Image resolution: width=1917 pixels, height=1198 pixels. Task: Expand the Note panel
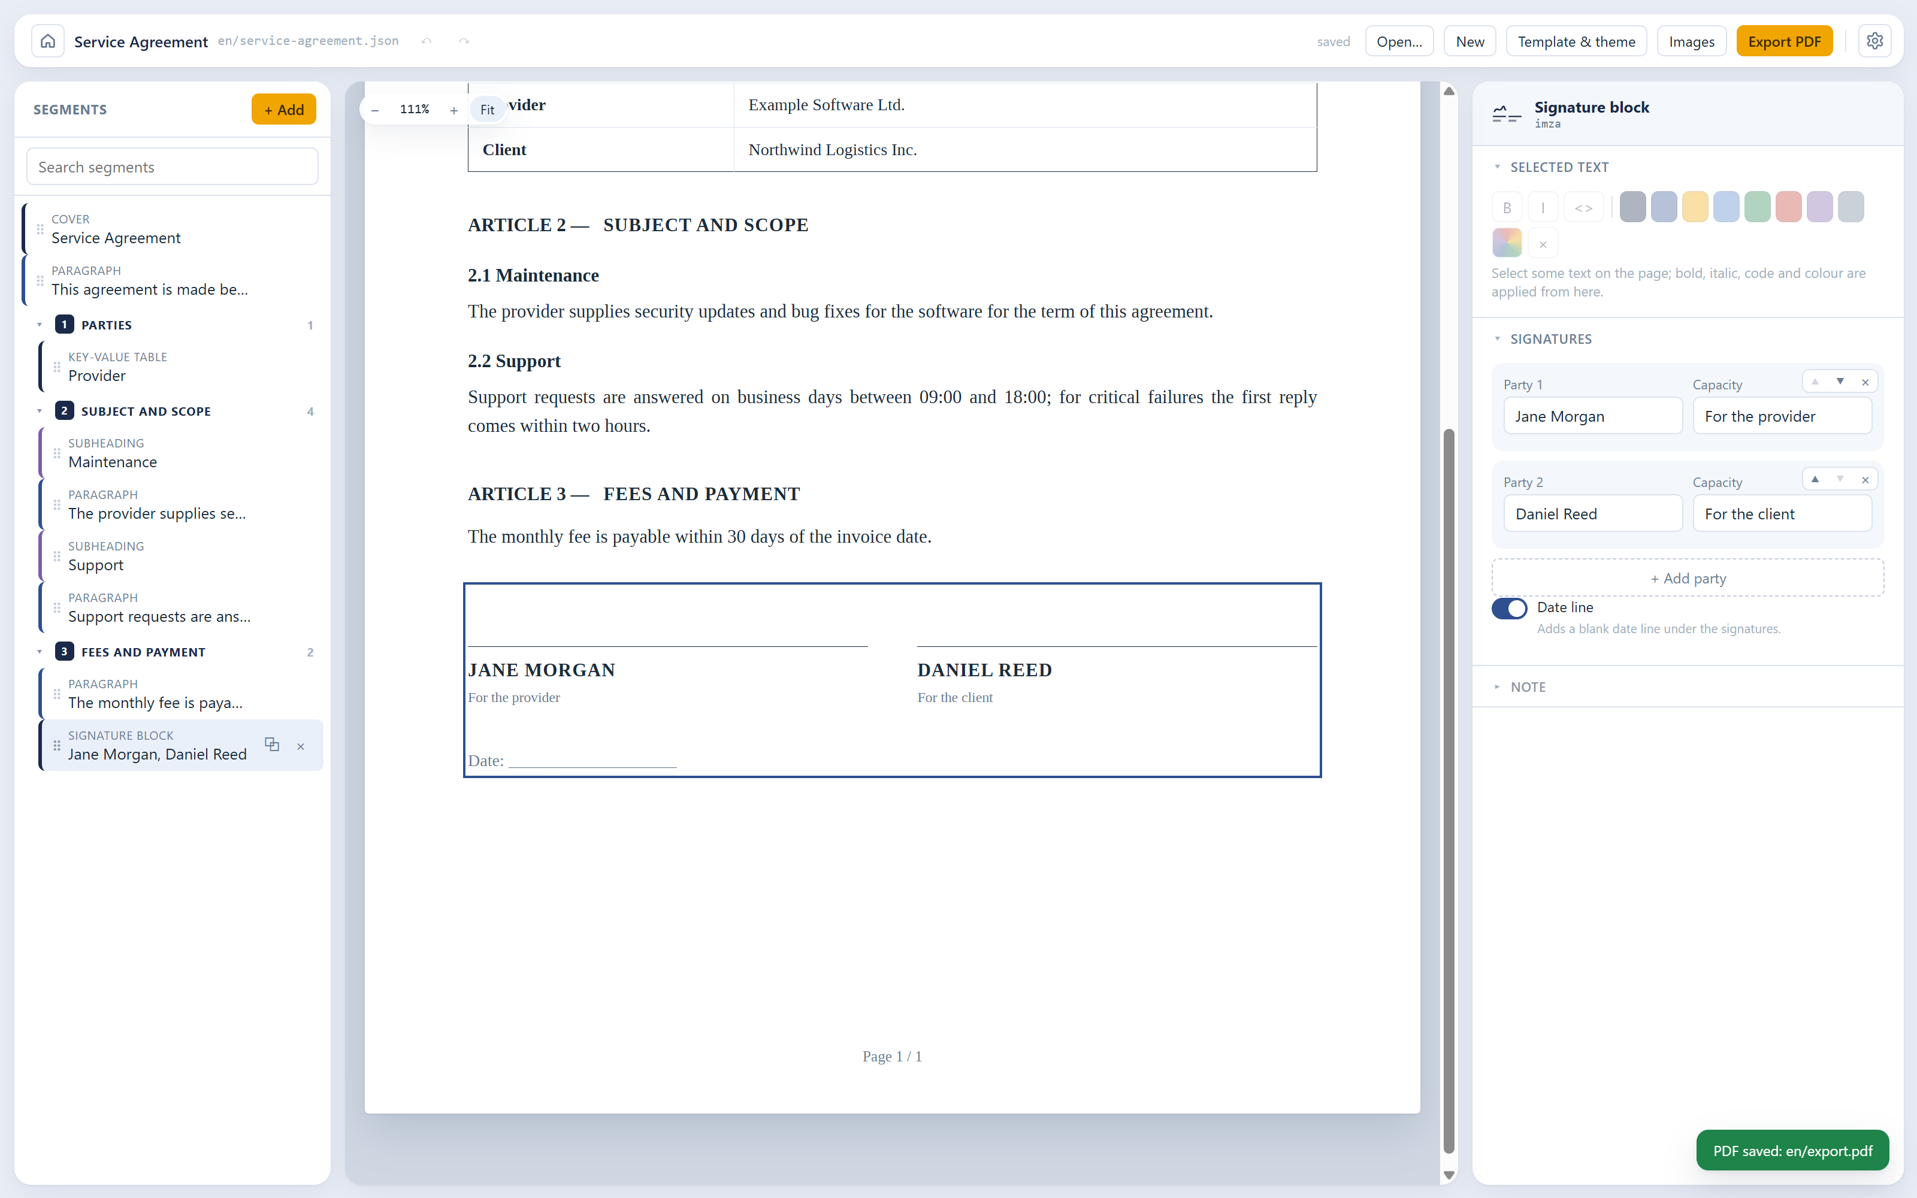click(1497, 687)
